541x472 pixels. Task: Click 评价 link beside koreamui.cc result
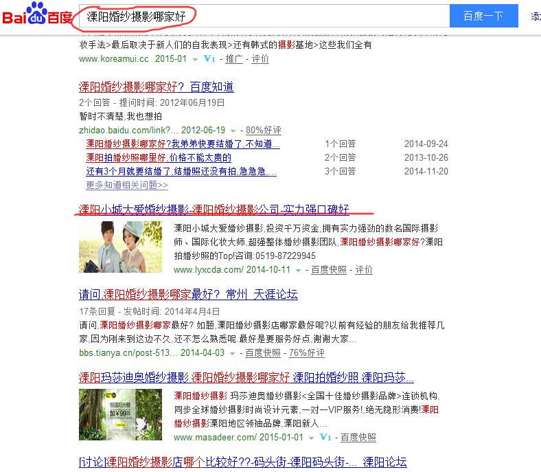(x=260, y=59)
